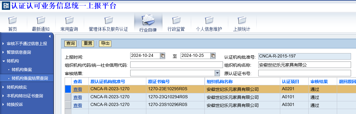Select 转机构备案 in the sidebar

pos(22,70)
